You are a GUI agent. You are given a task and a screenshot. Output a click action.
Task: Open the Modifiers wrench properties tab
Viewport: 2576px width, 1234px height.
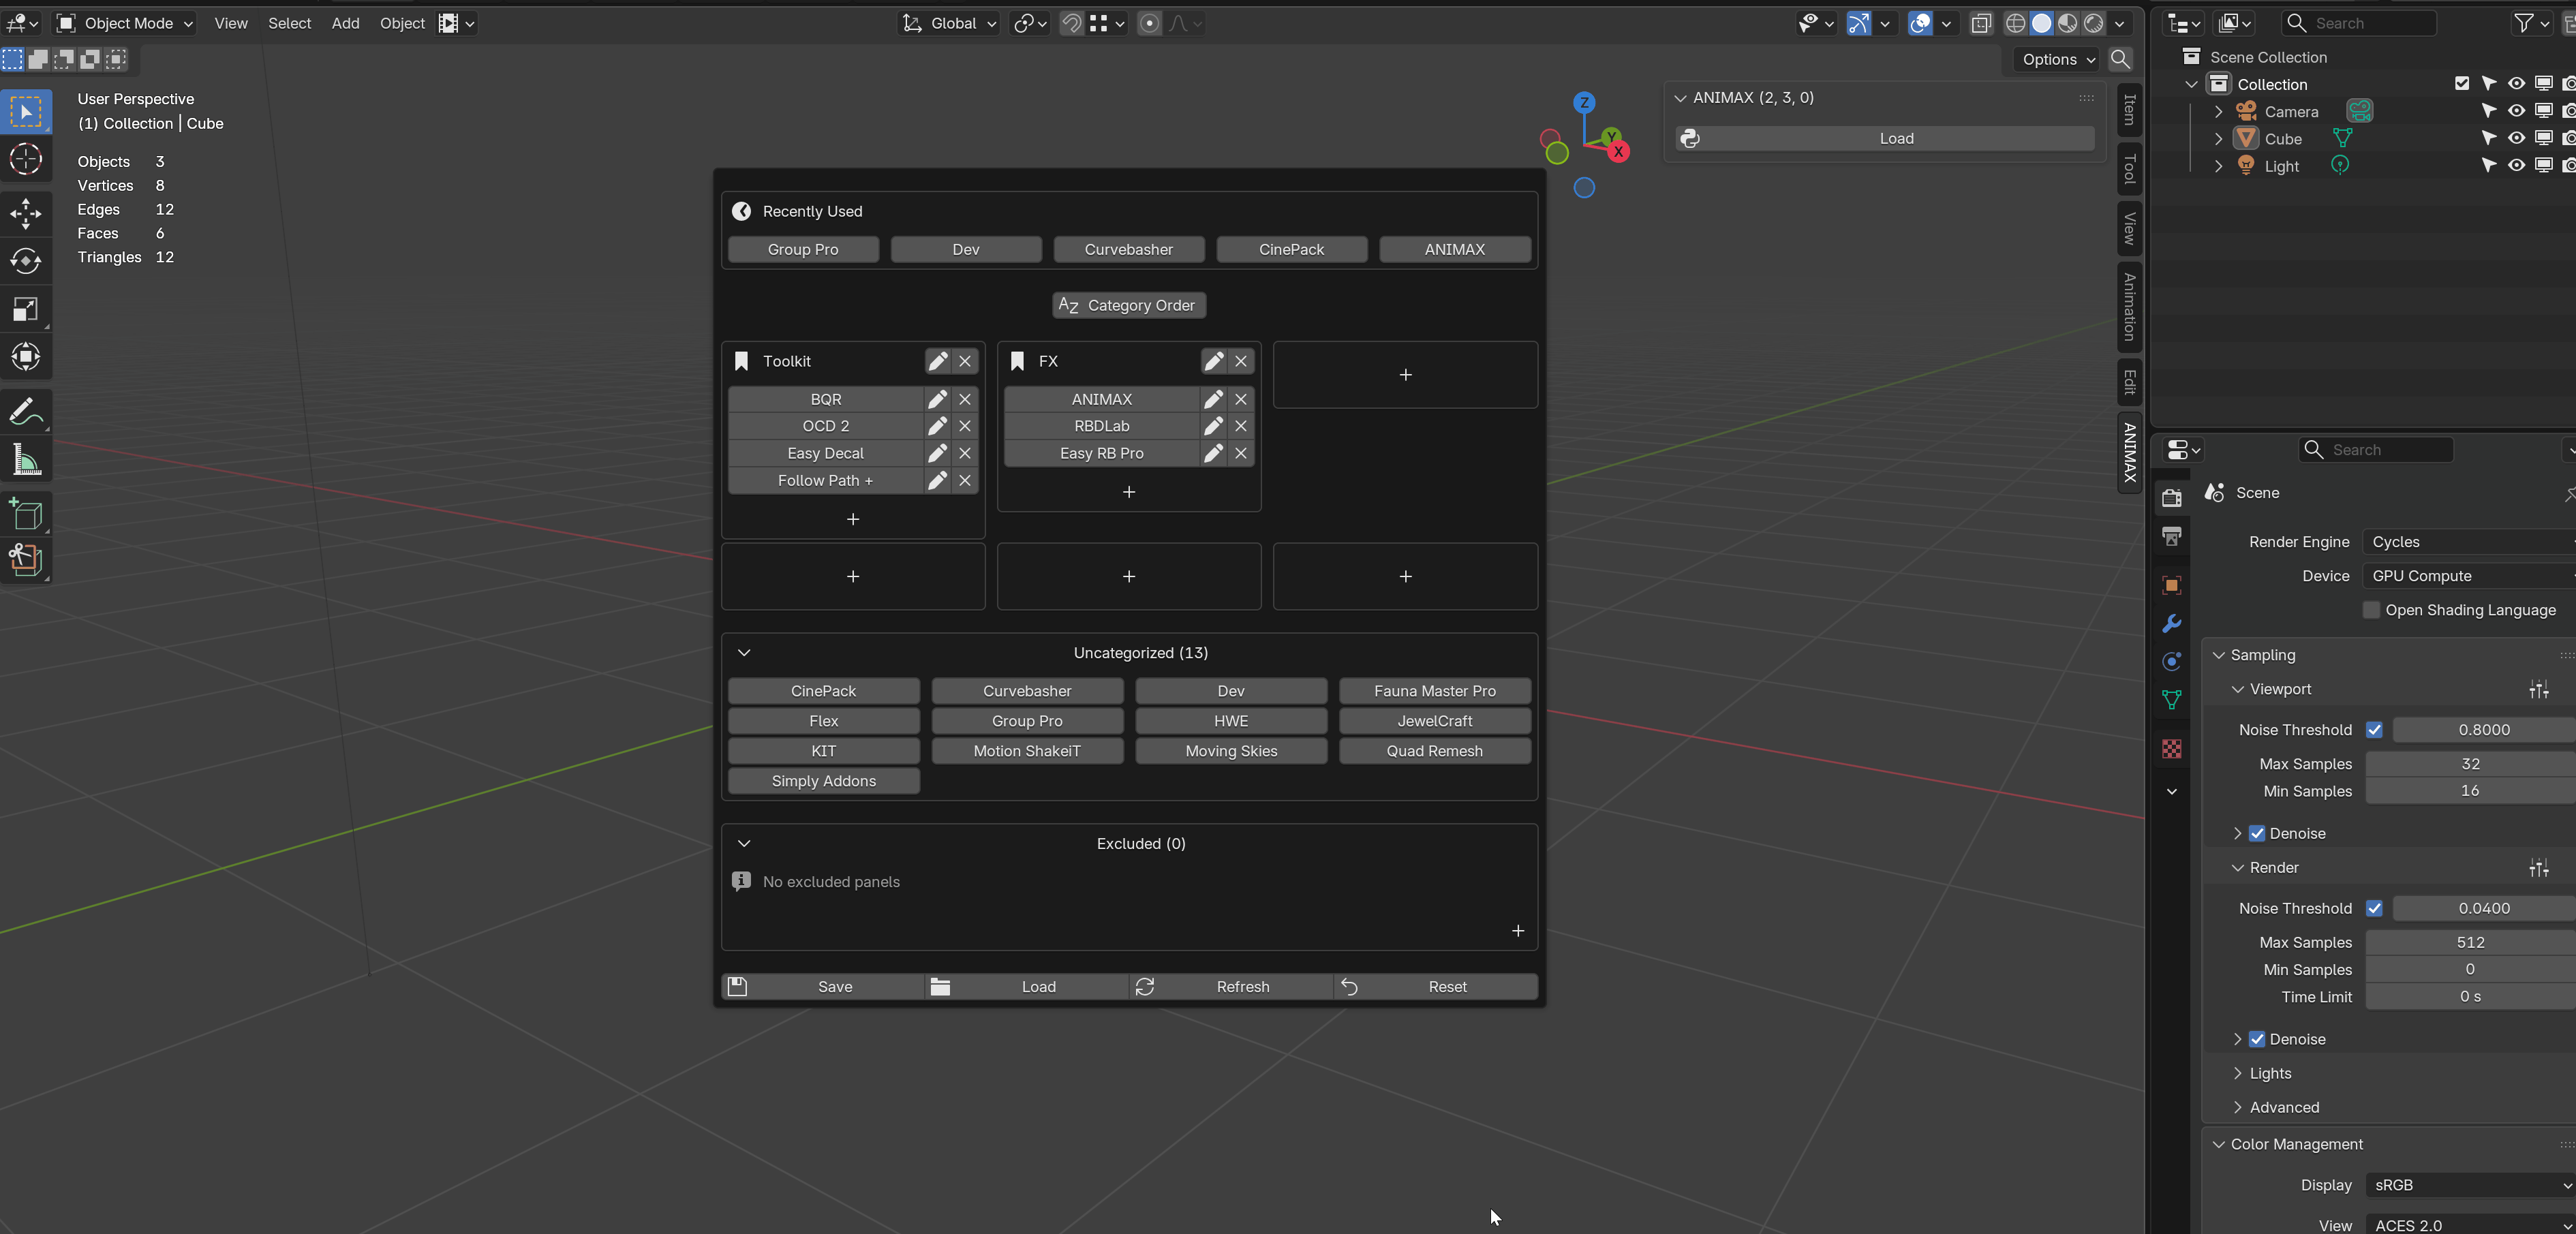[x=2171, y=624]
